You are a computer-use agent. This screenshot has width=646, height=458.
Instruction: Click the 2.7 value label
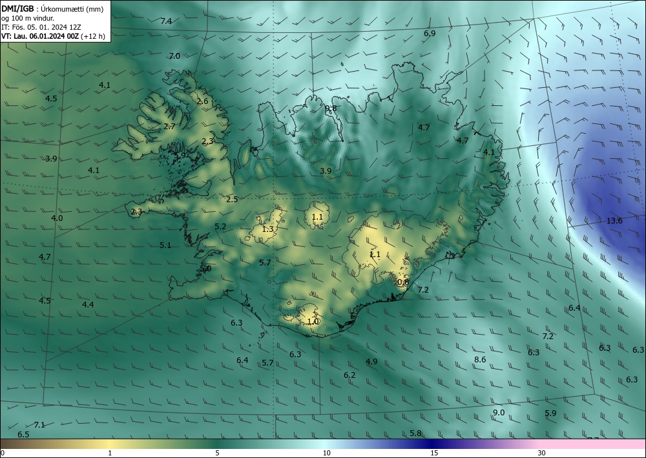pyautogui.click(x=170, y=127)
